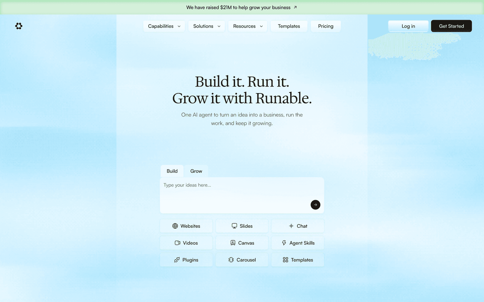Expand the Solutions dropdown chevron
The height and width of the screenshot is (302, 484).
tap(219, 26)
